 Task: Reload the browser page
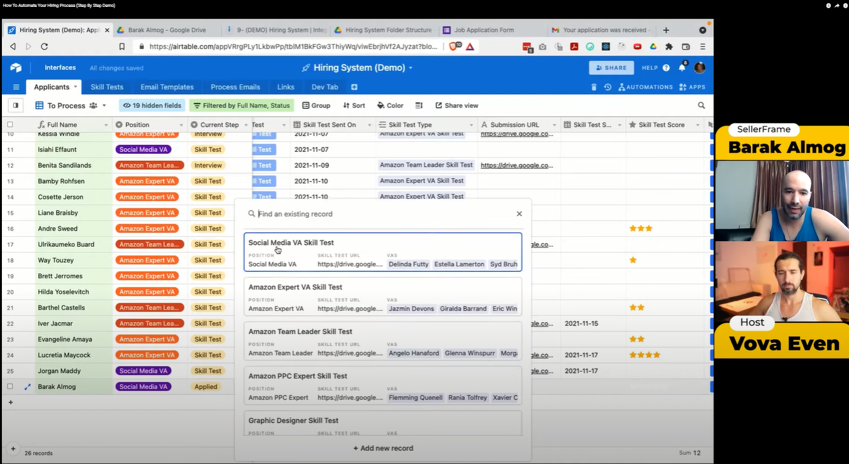click(x=44, y=46)
